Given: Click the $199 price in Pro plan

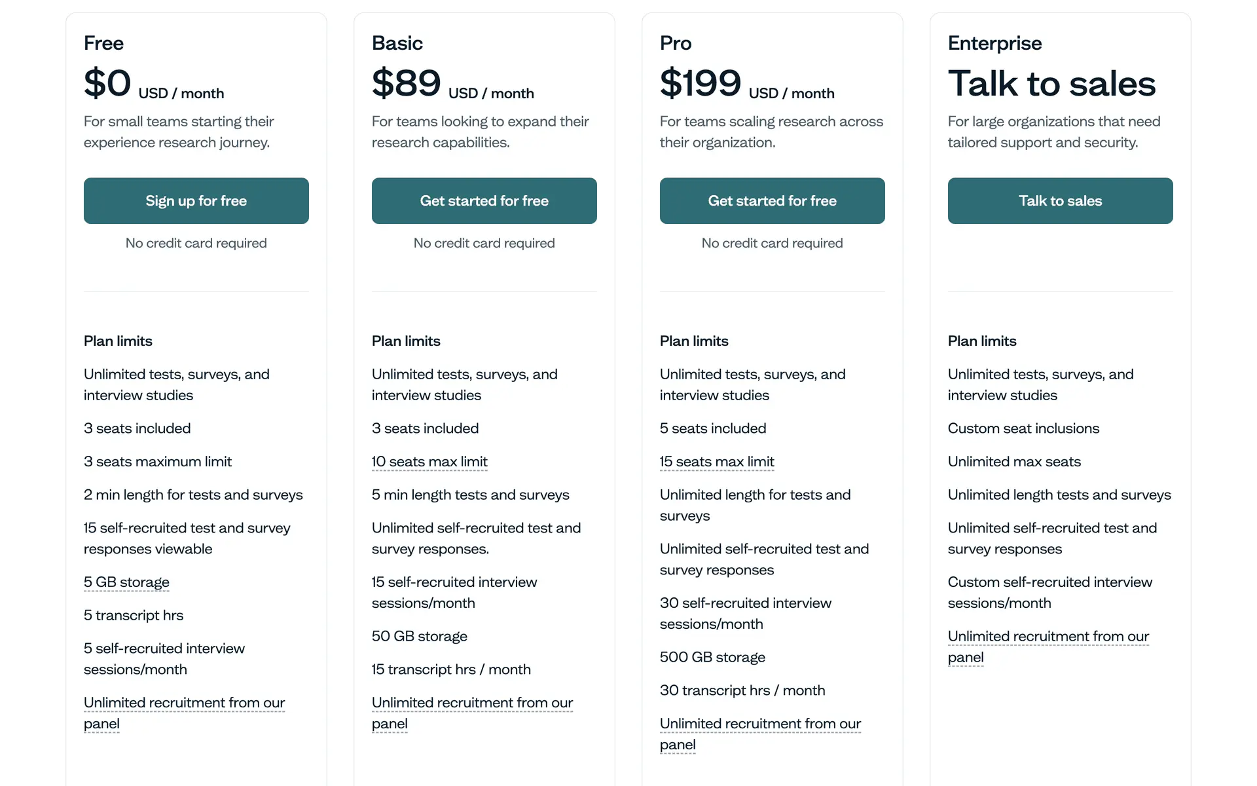Looking at the screenshot, I should [x=701, y=84].
